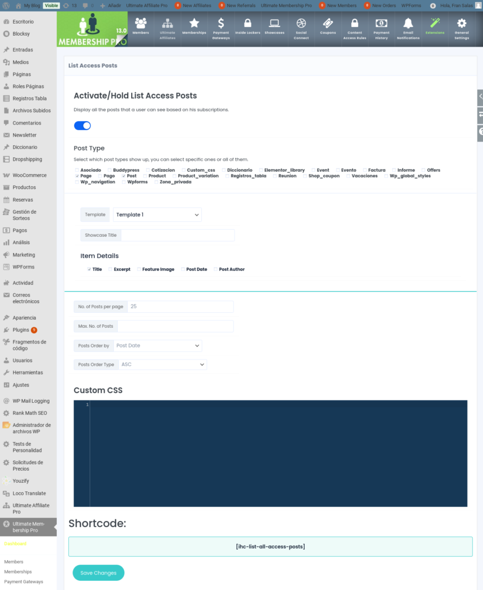Image resolution: width=483 pixels, height=590 pixels.
Task: Check the Buddypress post type checkbox
Action: [x=110, y=170]
